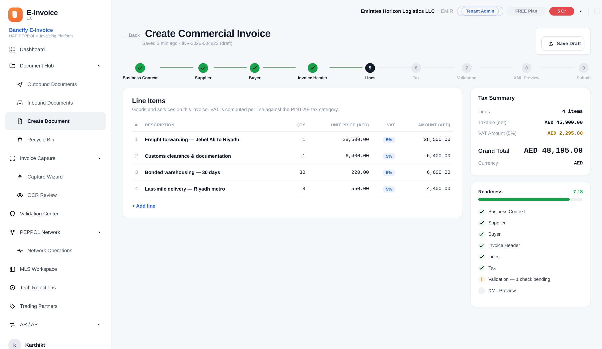Open the Dashboard grid icon
Image resolution: width=602 pixels, height=349 pixels.
12,50
